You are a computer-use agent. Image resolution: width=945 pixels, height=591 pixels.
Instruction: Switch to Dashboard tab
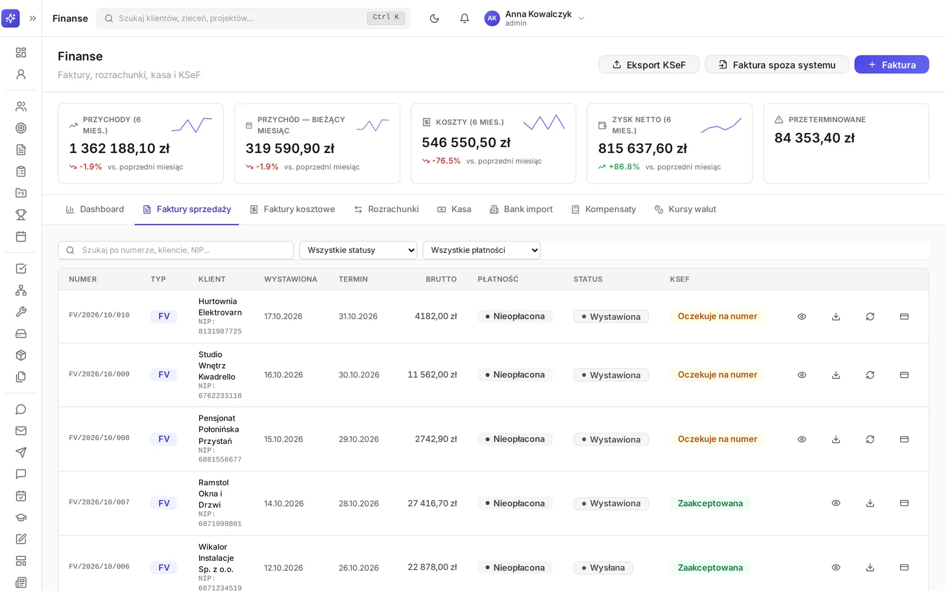tap(95, 209)
